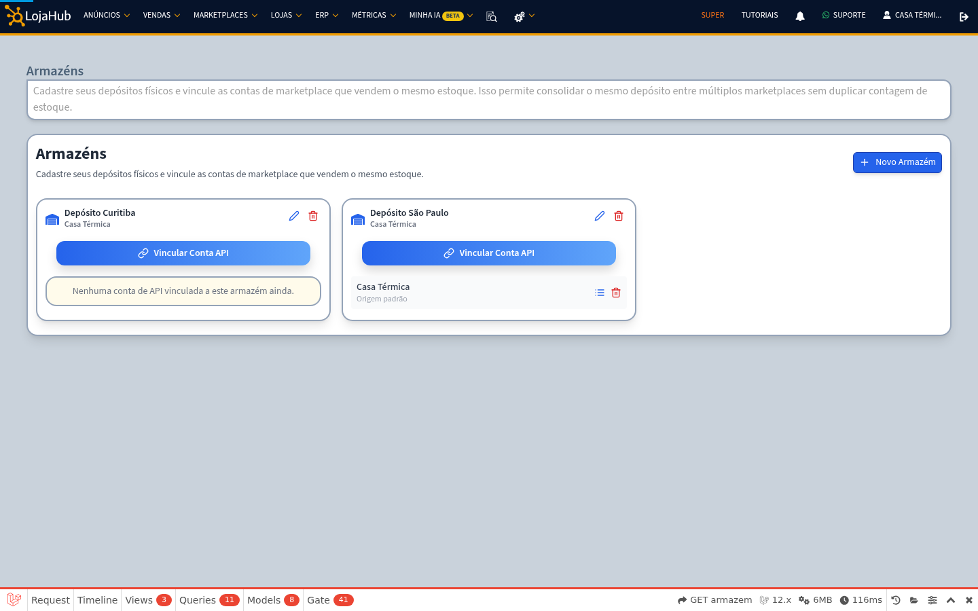Screen dimensions: 978x611
Task: Expand the ERP menu
Action: point(327,15)
